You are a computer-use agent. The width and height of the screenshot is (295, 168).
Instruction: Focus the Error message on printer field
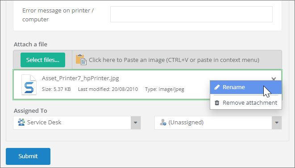point(191,14)
